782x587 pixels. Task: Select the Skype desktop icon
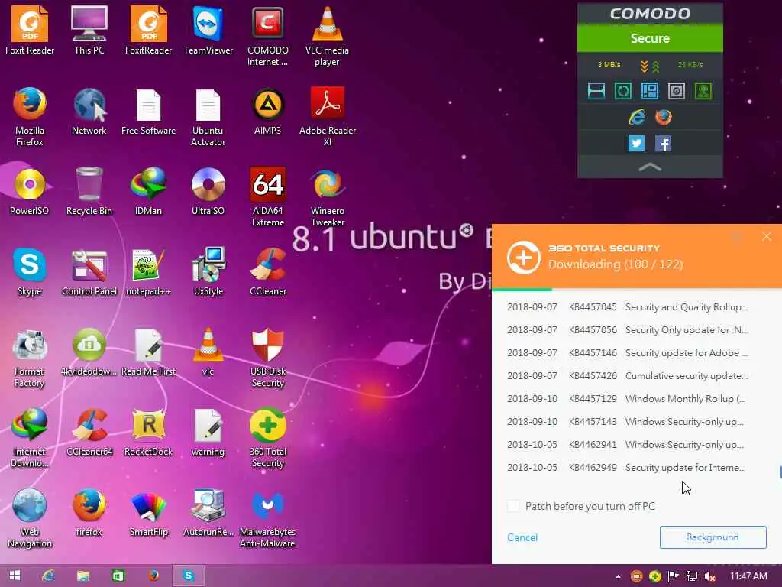pyautogui.click(x=30, y=271)
